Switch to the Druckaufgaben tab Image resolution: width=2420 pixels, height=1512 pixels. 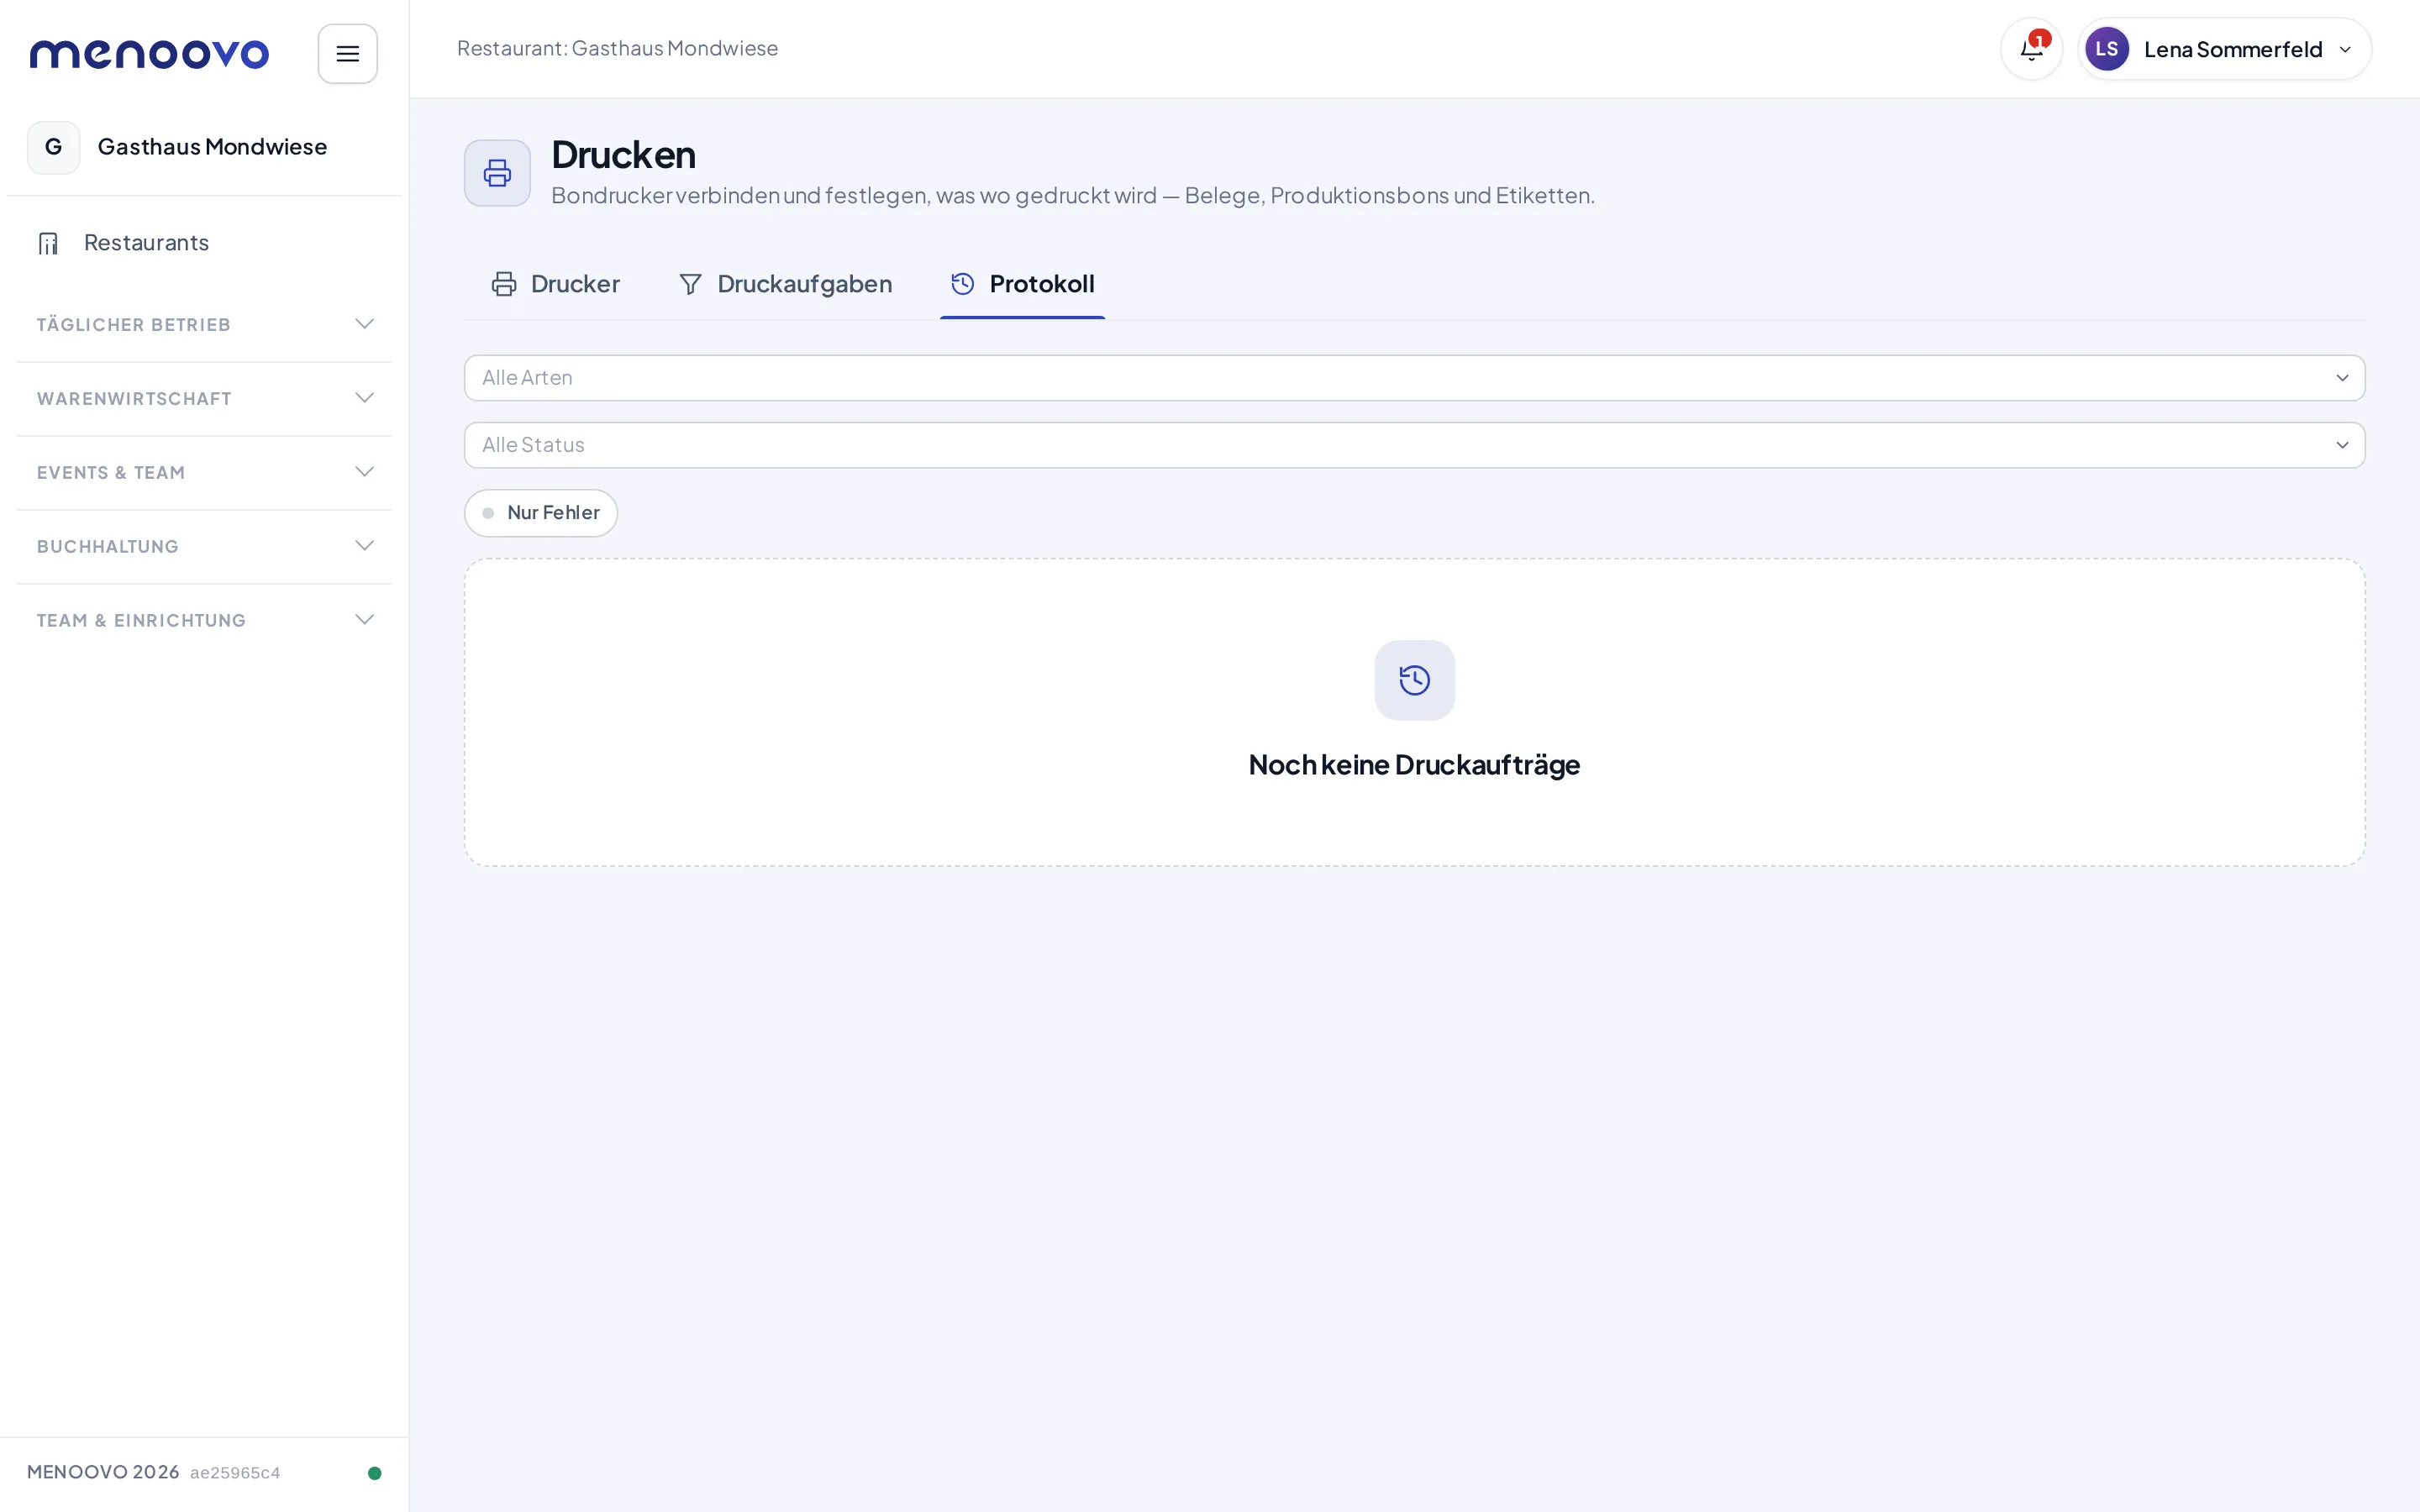coord(785,284)
